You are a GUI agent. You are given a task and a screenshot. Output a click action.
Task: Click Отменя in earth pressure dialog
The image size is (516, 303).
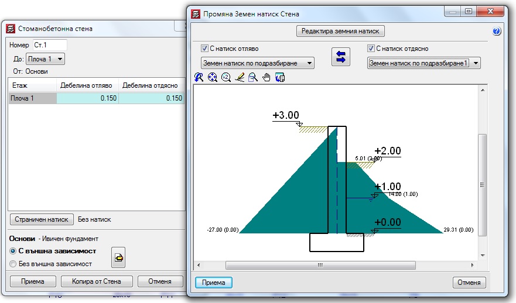click(x=469, y=283)
